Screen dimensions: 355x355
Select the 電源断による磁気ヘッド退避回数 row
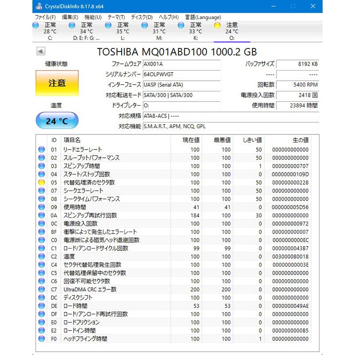point(174,240)
